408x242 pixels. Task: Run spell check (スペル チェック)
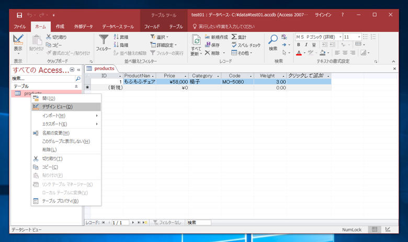point(246,45)
